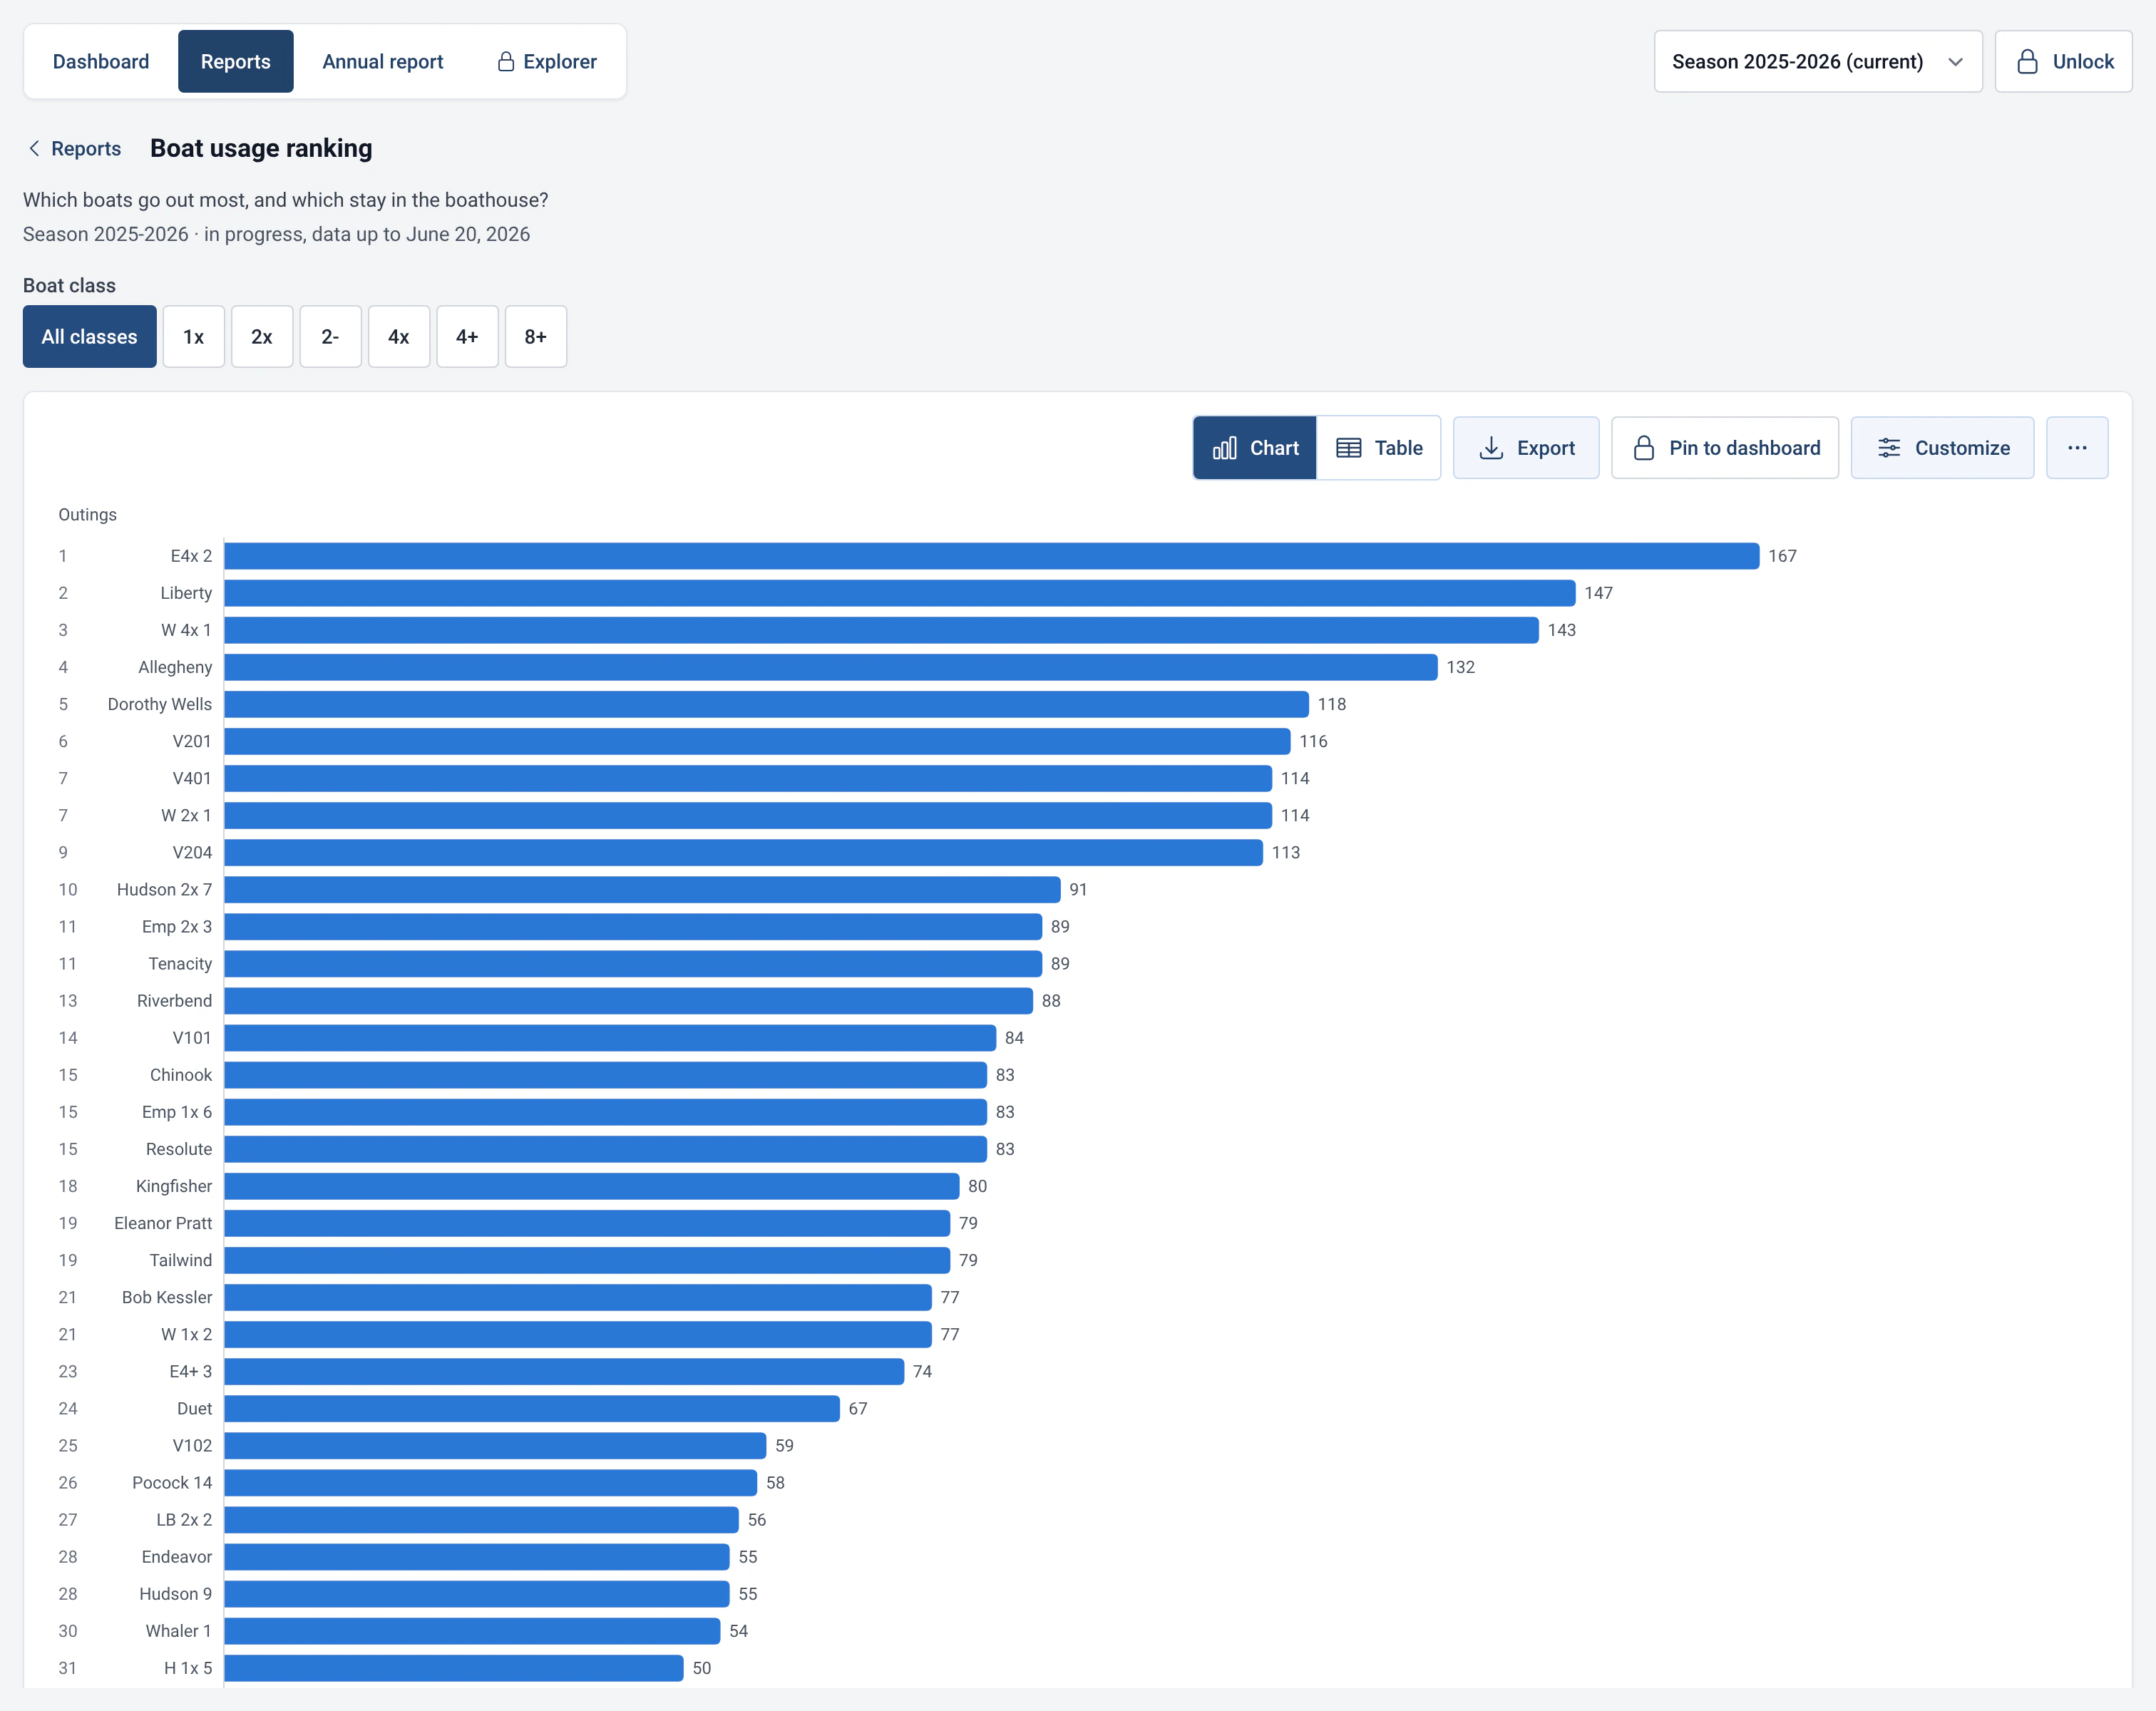Click Customize button text
Viewport: 2156px width, 1711px height.
[1962, 448]
